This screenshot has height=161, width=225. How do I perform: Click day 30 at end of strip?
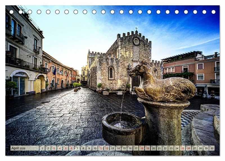(211, 148)
